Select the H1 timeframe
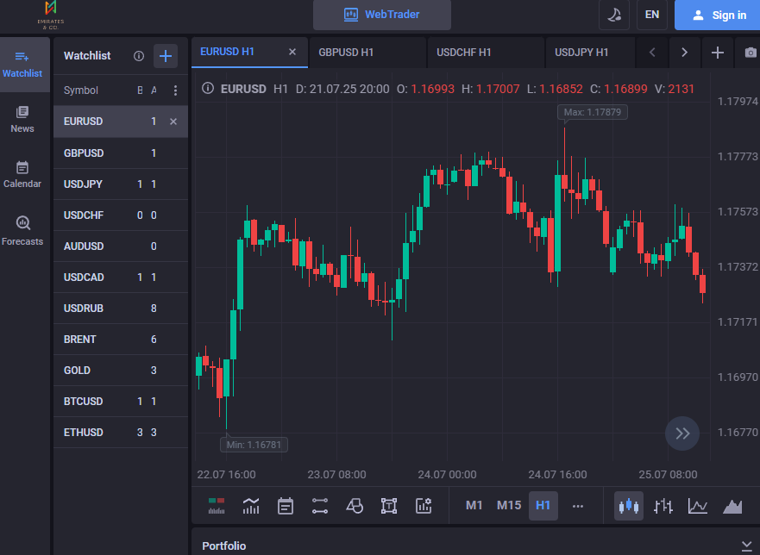 [543, 506]
